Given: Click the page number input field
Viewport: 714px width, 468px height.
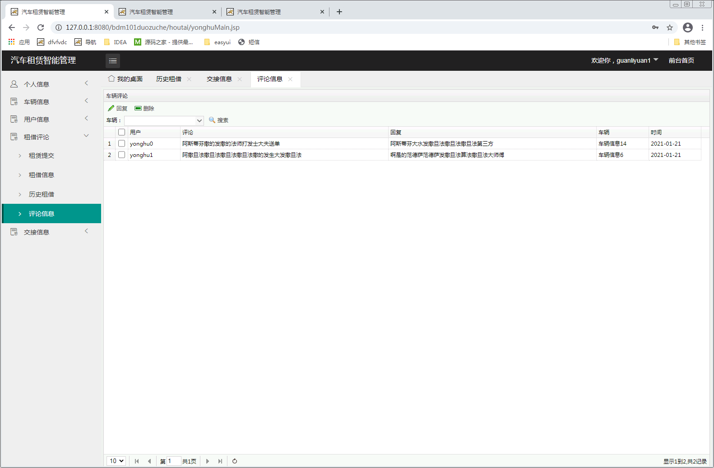Looking at the screenshot, I should [x=174, y=461].
